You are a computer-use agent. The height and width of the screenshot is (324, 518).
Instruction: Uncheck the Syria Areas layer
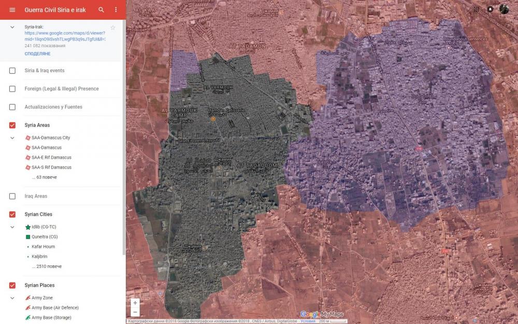click(12, 125)
